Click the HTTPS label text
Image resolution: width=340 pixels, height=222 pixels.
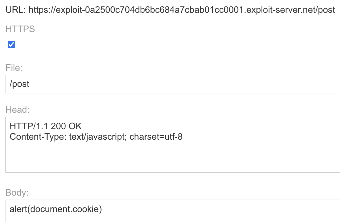pos(20,29)
